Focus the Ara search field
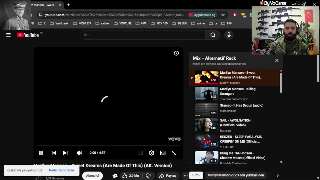 143,35
